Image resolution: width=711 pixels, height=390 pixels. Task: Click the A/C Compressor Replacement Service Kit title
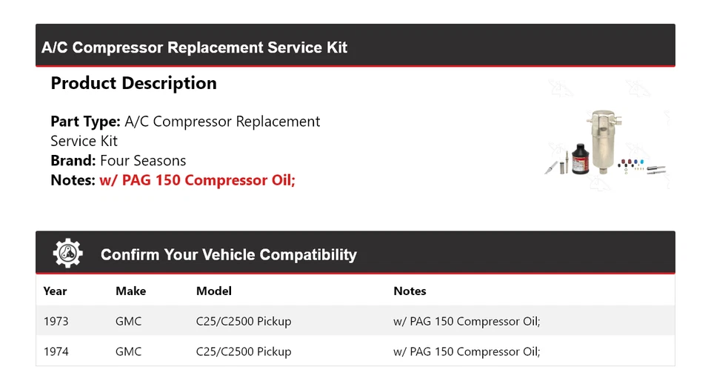pyautogui.click(x=194, y=47)
